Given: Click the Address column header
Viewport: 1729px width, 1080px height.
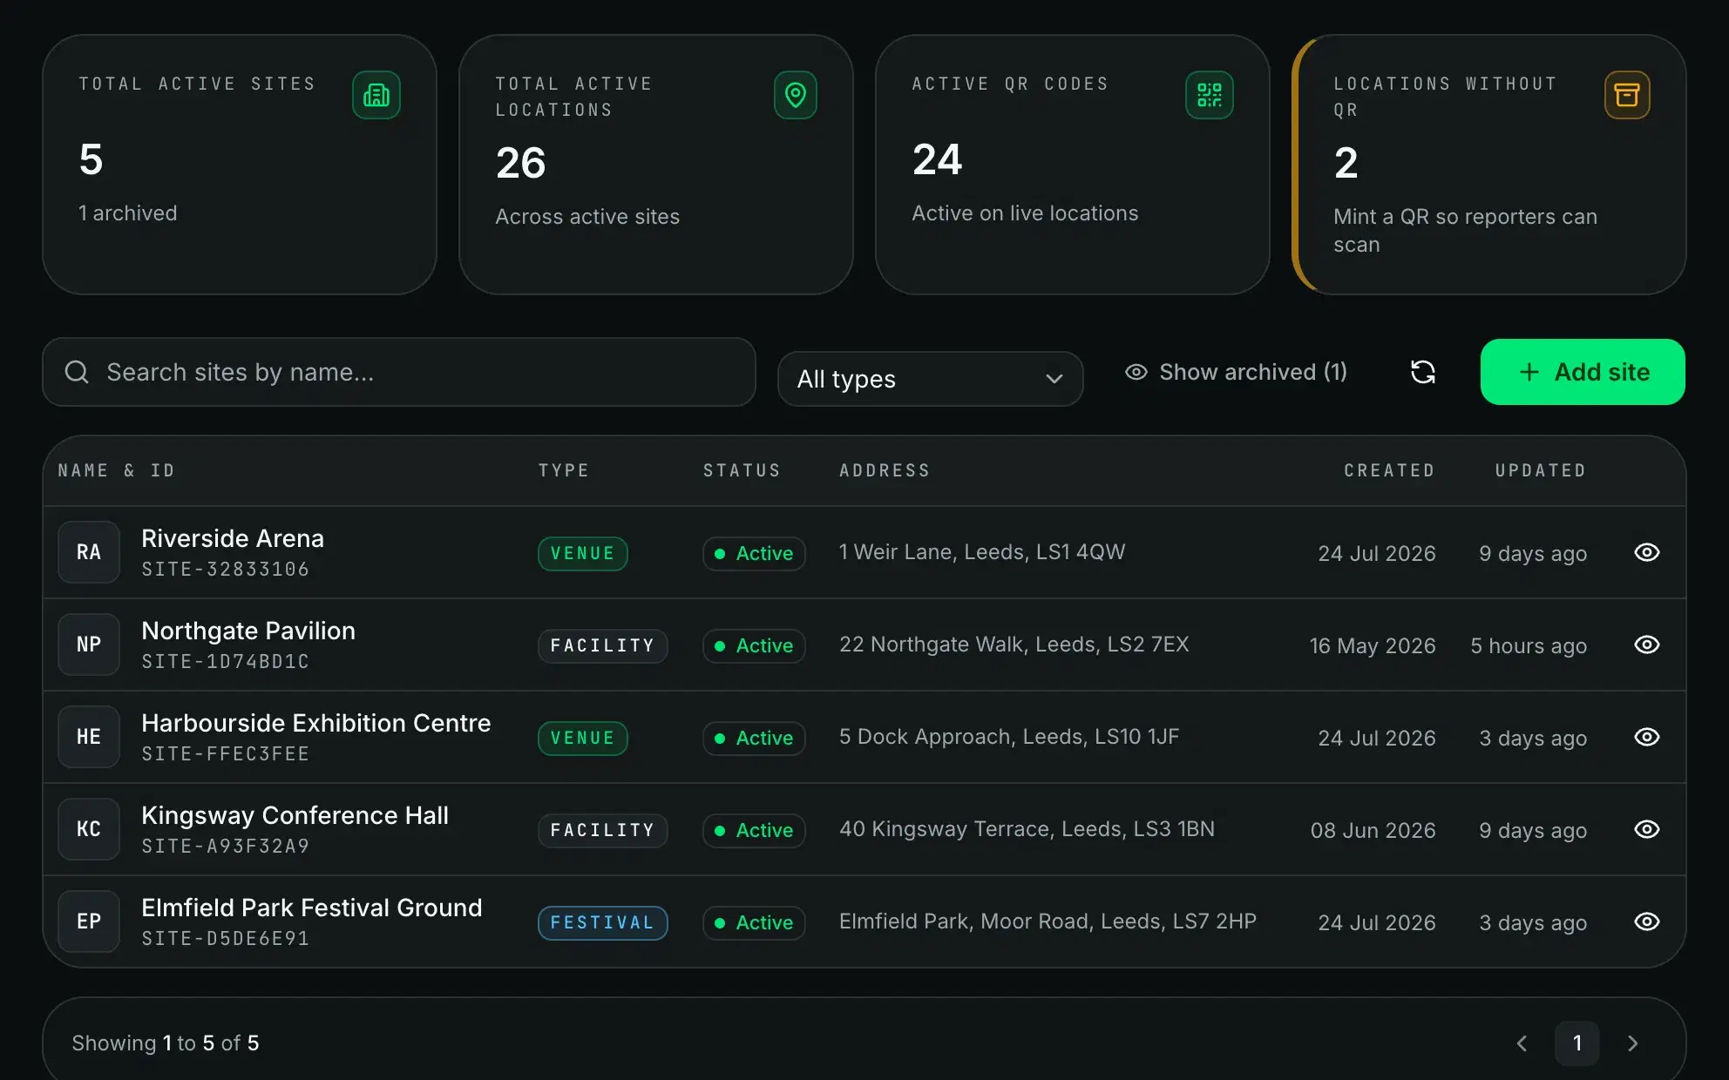Looking at the screenshot, I should tap(885, 470).
